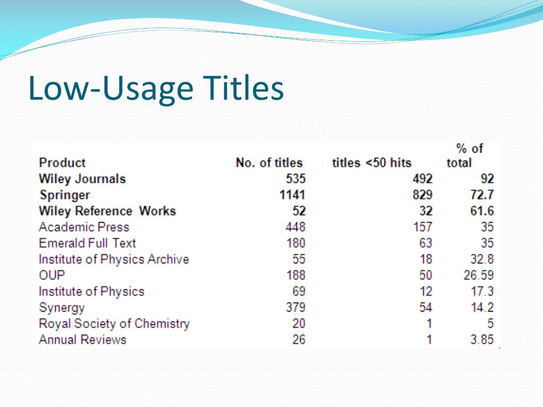The height and width of the screenshot is (407, 543).
Task: Select the 492 low-hit titles value
Action: tap(423, 179)
